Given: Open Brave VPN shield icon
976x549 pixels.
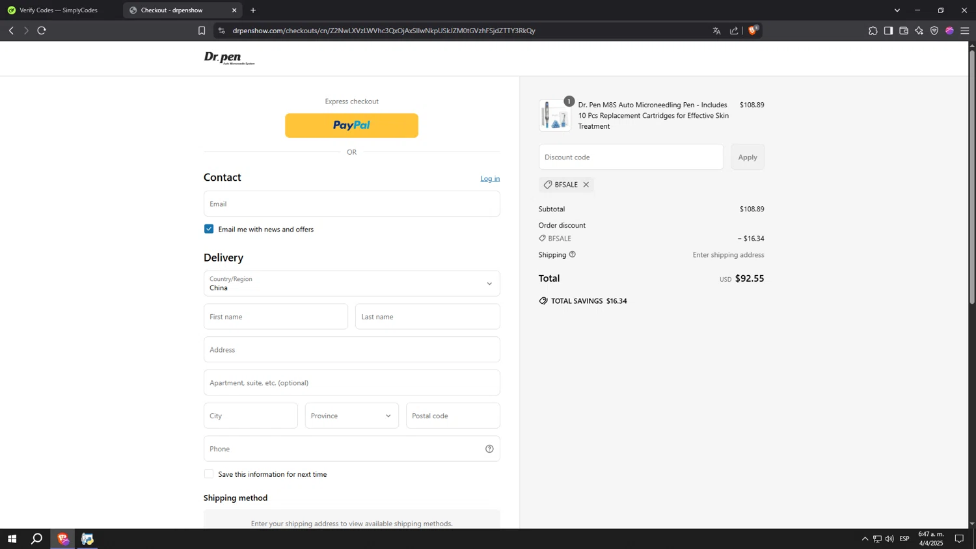Looking at the screenshot, I should pyautogui.click(x=934, y=31).
